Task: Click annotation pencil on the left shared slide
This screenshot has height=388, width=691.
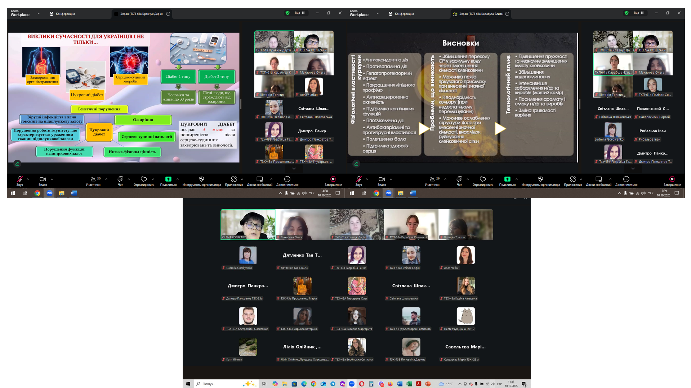Action: (x=17, y=164)
